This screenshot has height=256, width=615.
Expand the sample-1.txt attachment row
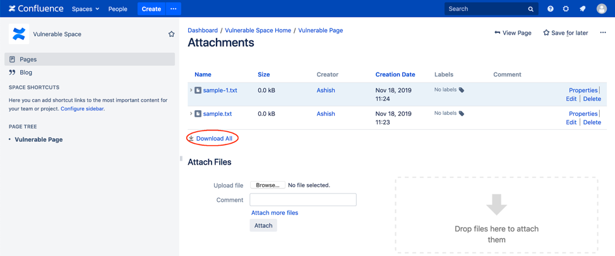[x=191, y=90]
